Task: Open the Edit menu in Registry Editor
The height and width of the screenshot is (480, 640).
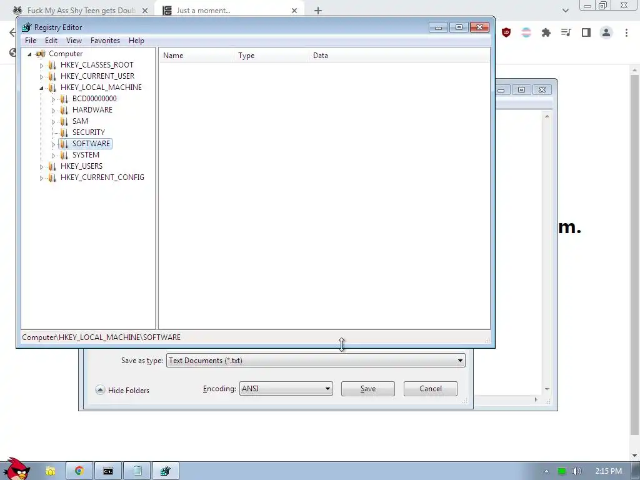Action: (x=51, y=41)
